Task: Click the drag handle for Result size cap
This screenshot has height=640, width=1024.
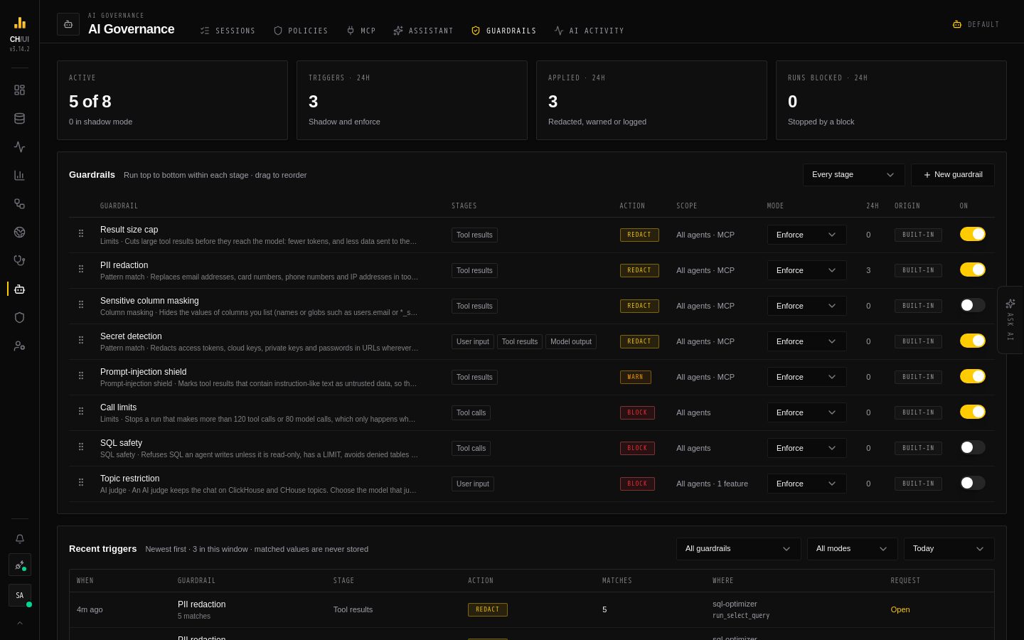Action: pos(81,234)
